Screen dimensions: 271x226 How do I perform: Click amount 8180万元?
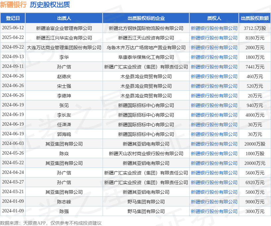[x=255, y=38]
